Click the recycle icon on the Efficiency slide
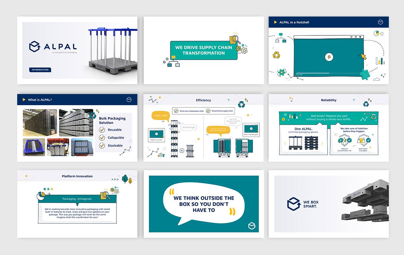This screenshot has width=404, height=255. (x=241, y=104)
